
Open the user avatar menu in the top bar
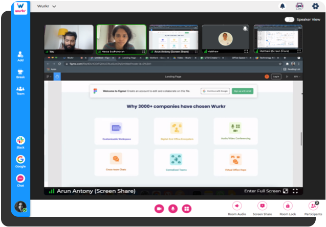point(299,6)
